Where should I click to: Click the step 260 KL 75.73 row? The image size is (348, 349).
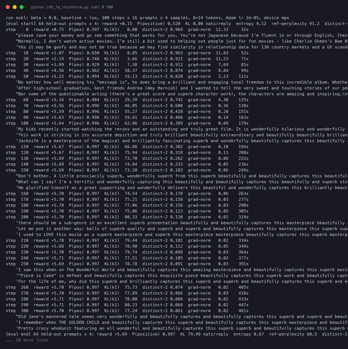click(x=127, y=287)
